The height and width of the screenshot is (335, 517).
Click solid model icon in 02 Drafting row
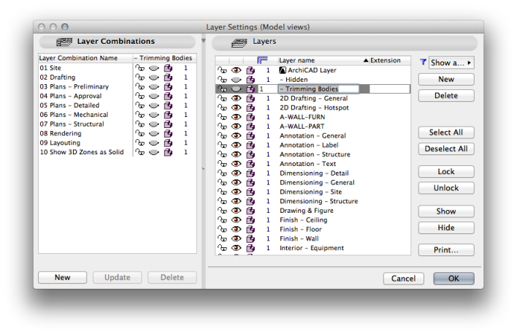point(168,78)
